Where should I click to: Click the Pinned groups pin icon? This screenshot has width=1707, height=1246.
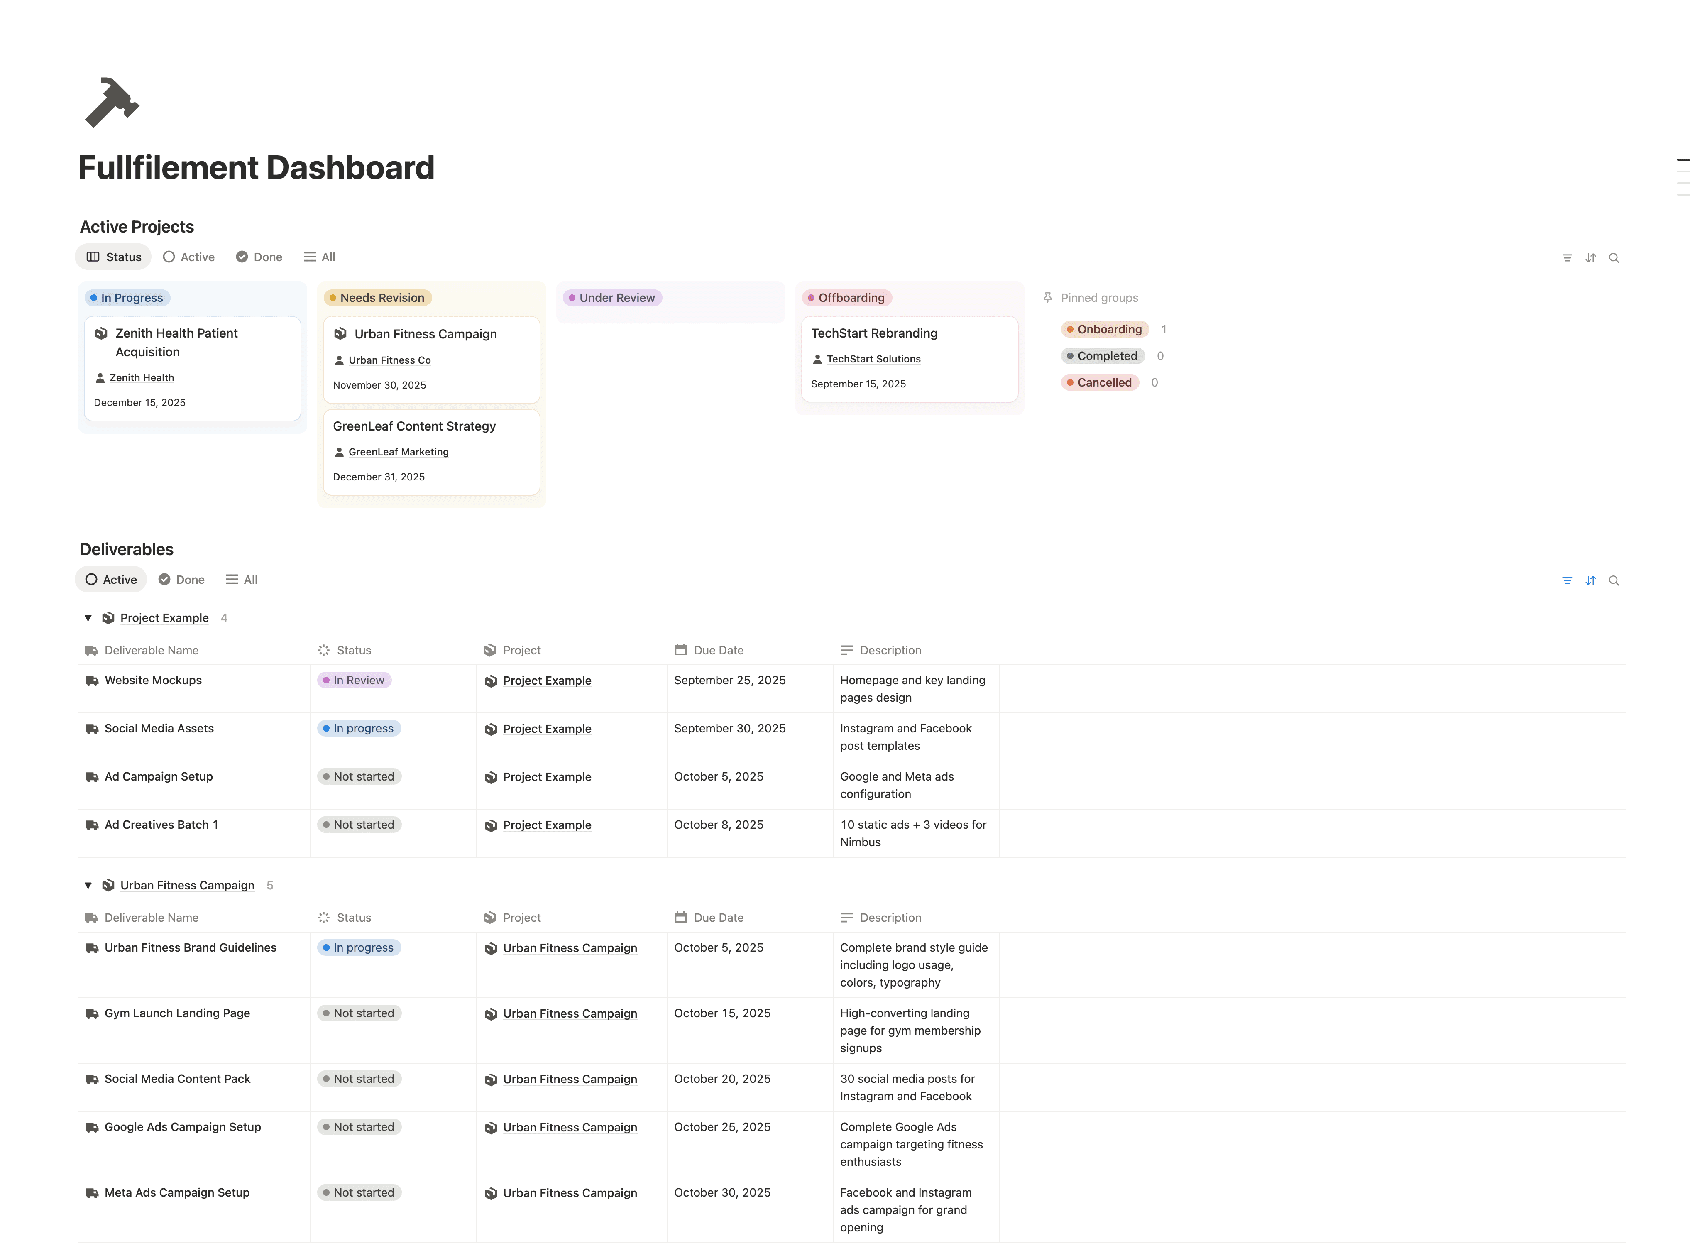click(1047, 298)
